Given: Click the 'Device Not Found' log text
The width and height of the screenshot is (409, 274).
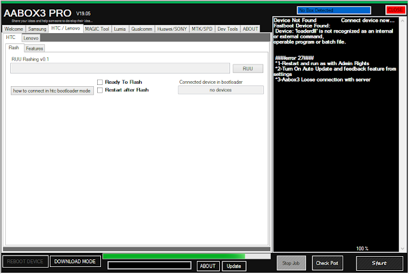Looking at the screenshot, I should [295, 20].
